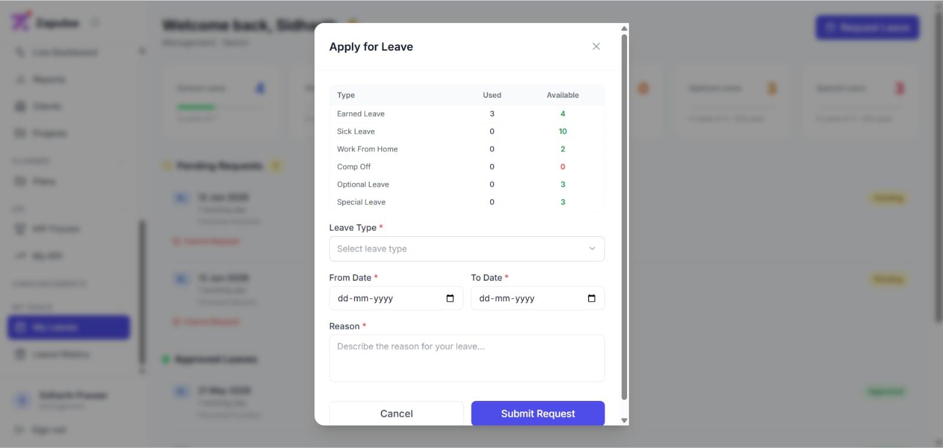Focus the Reason text area
The width and height of the screenshot is (943, 448).
click(467, 359)
